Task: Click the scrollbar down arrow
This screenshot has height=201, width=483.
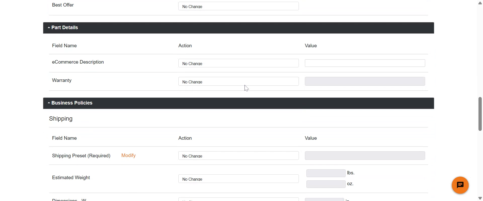Action: (x=480, y=198)
